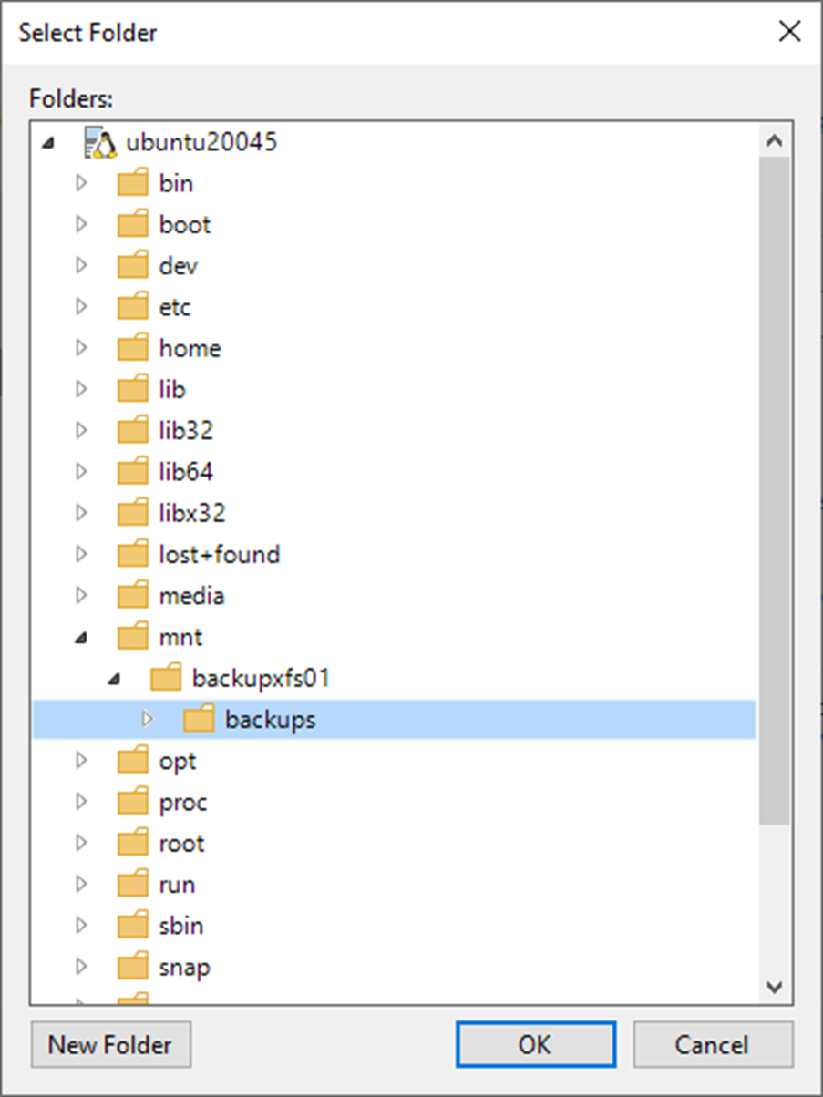Click the lost+found folder icon
This screenshot has height=1097, width=823.
(133, 554)
